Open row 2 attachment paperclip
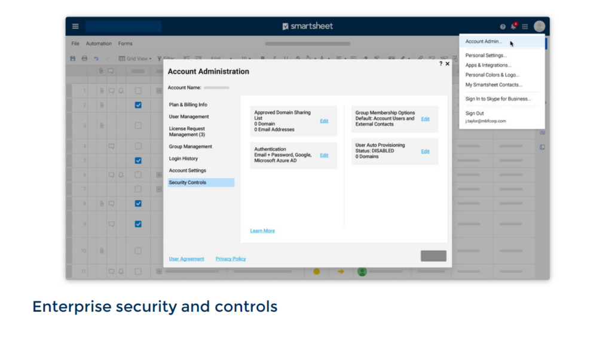612x344 pixels. click(102, 105)
